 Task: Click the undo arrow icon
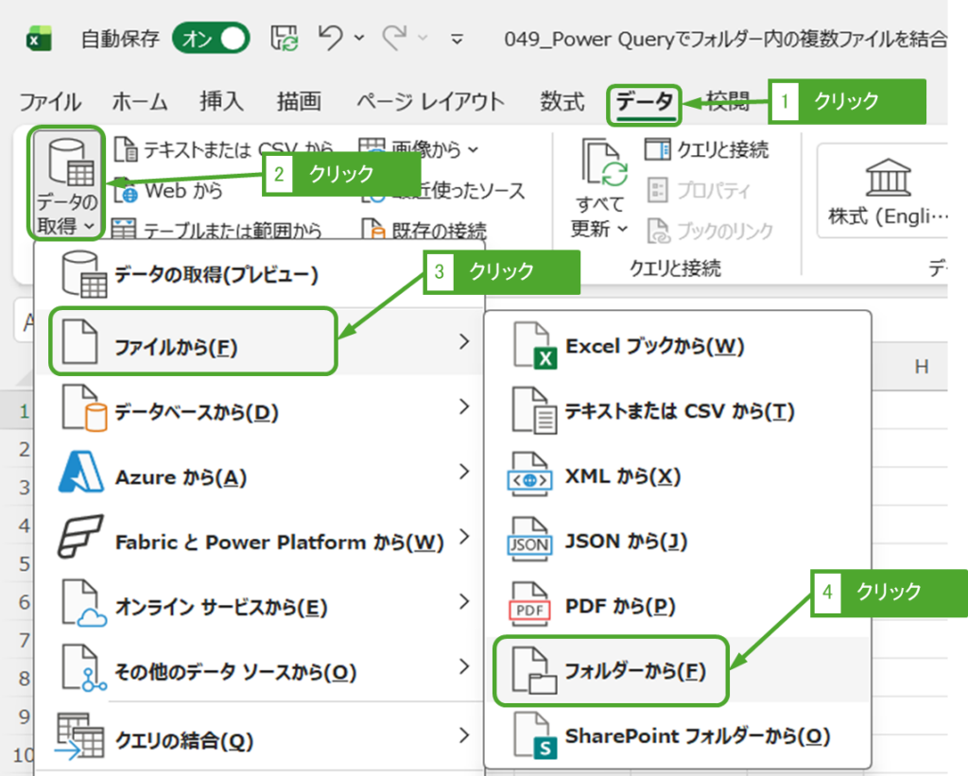tap(331, 39)
